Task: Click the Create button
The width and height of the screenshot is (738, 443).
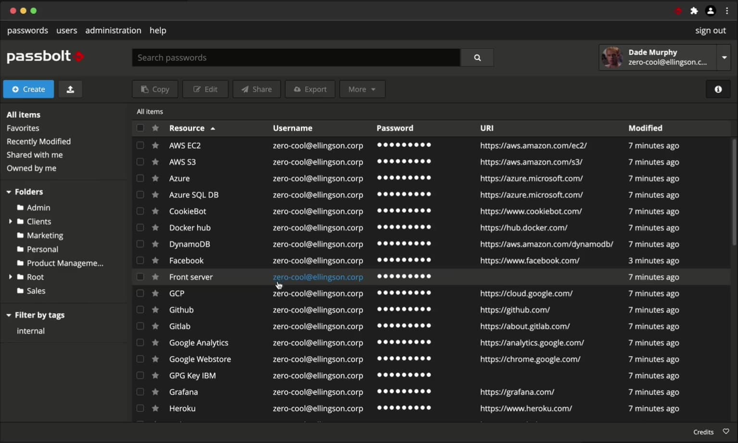Action: 28,89
